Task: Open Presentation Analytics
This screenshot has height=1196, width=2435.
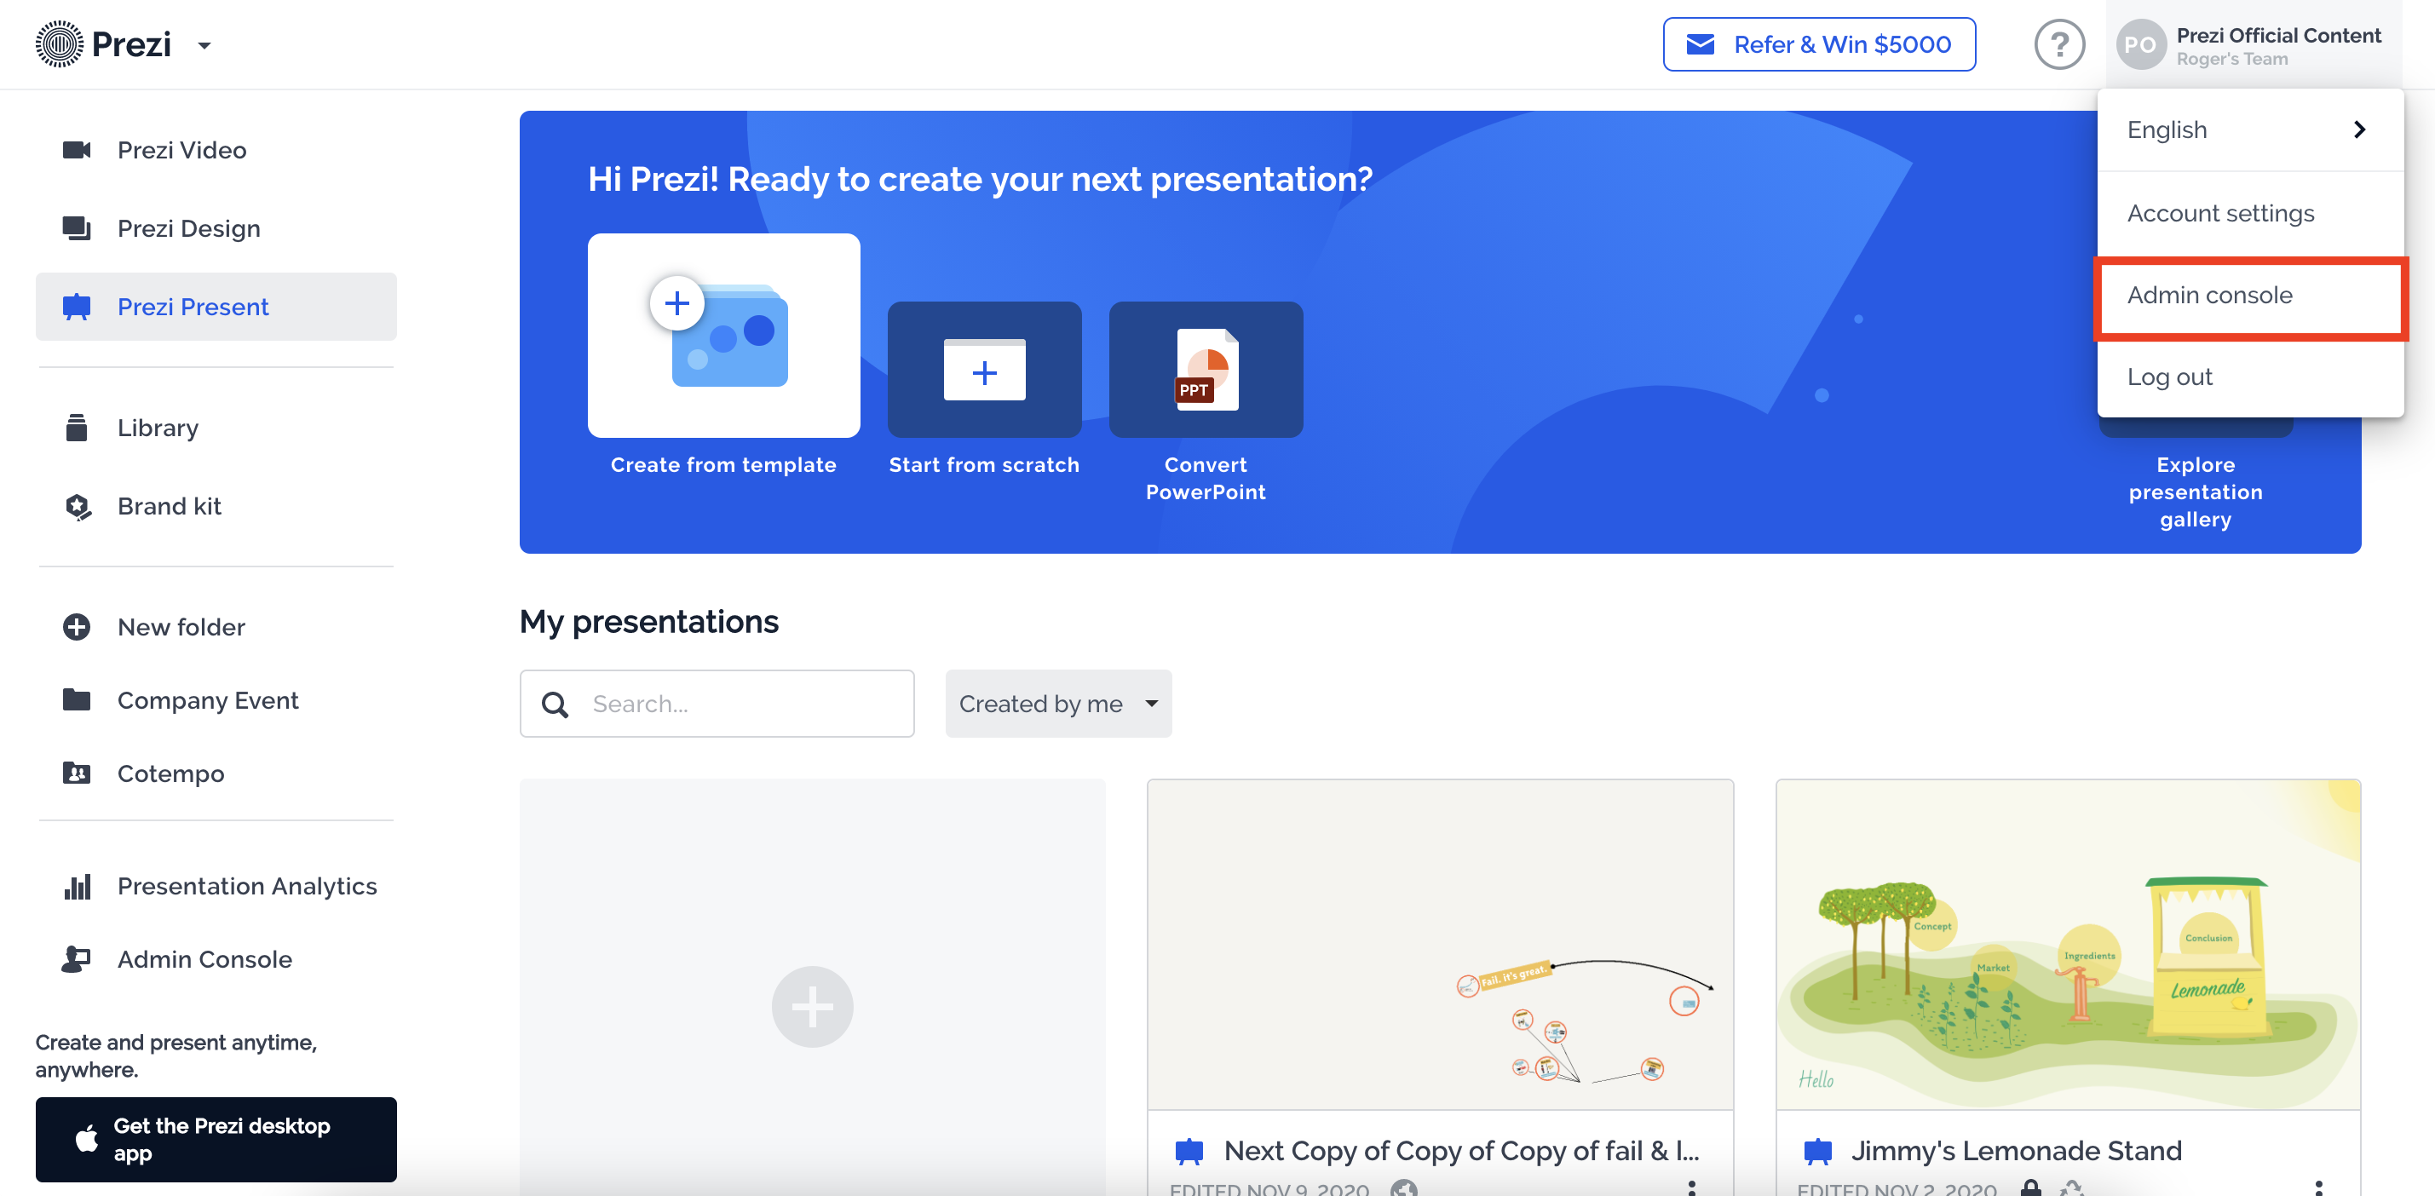Action: coord(247,886)
